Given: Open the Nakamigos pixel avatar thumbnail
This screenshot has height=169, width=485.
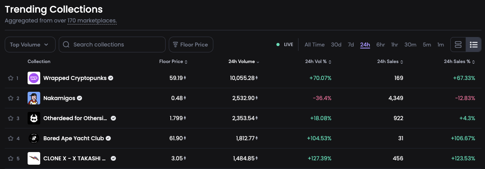Looking at the screenshot, I should coord(34,98).
